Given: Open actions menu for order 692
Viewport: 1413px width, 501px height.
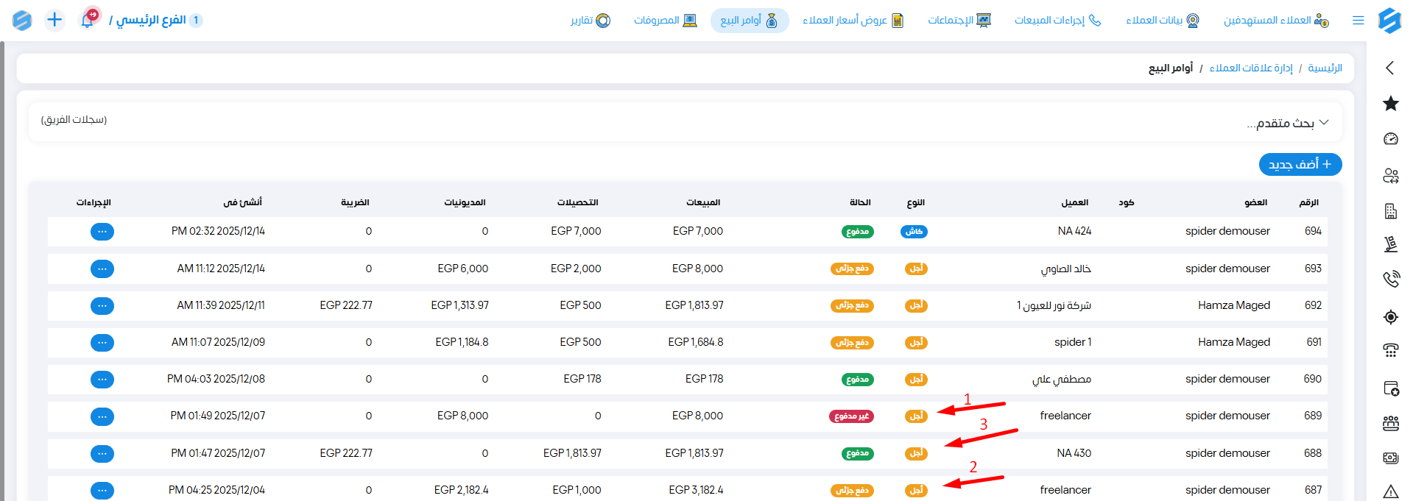Looking at the screenshot, I should pyautogui.click(x=102, y=305).
